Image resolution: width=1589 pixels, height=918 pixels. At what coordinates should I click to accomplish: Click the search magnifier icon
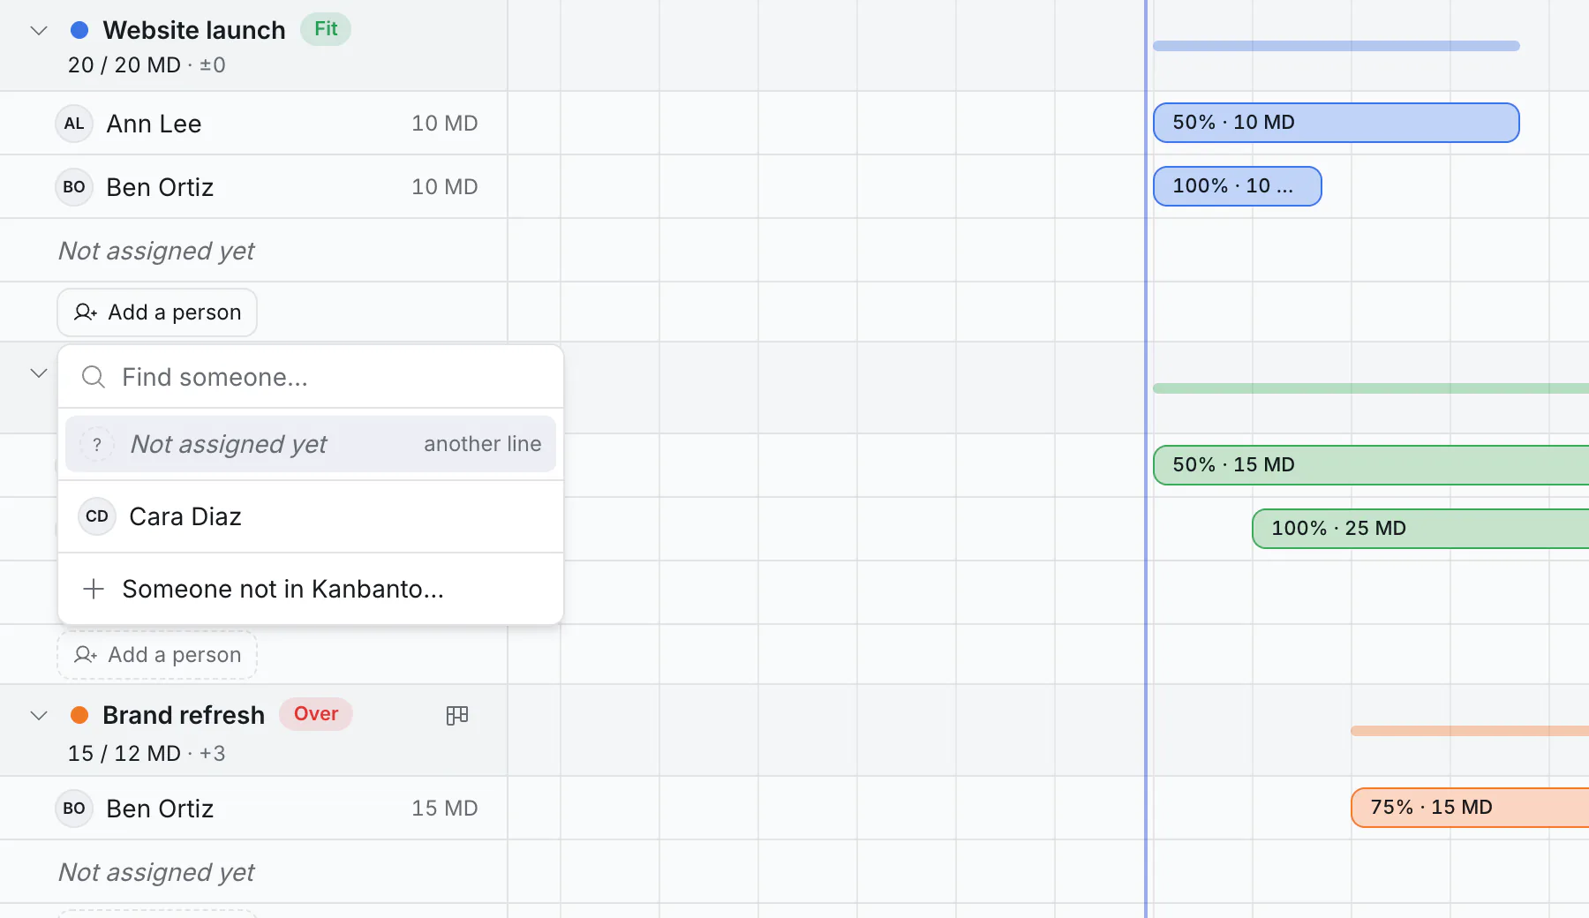click(94, 378)
